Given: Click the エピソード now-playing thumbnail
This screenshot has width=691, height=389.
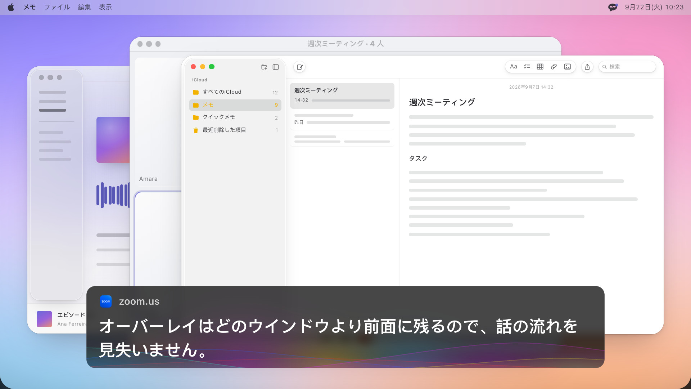Looking at the screenshot, I should pos(44,319).
